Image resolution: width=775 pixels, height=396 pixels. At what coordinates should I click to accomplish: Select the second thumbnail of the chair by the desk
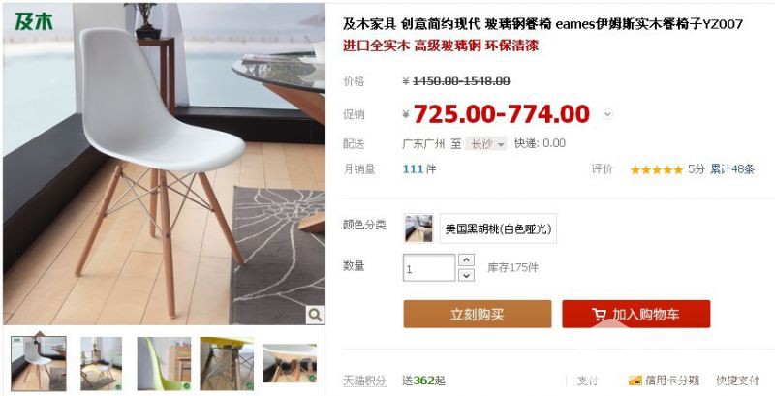coord(102,363)
